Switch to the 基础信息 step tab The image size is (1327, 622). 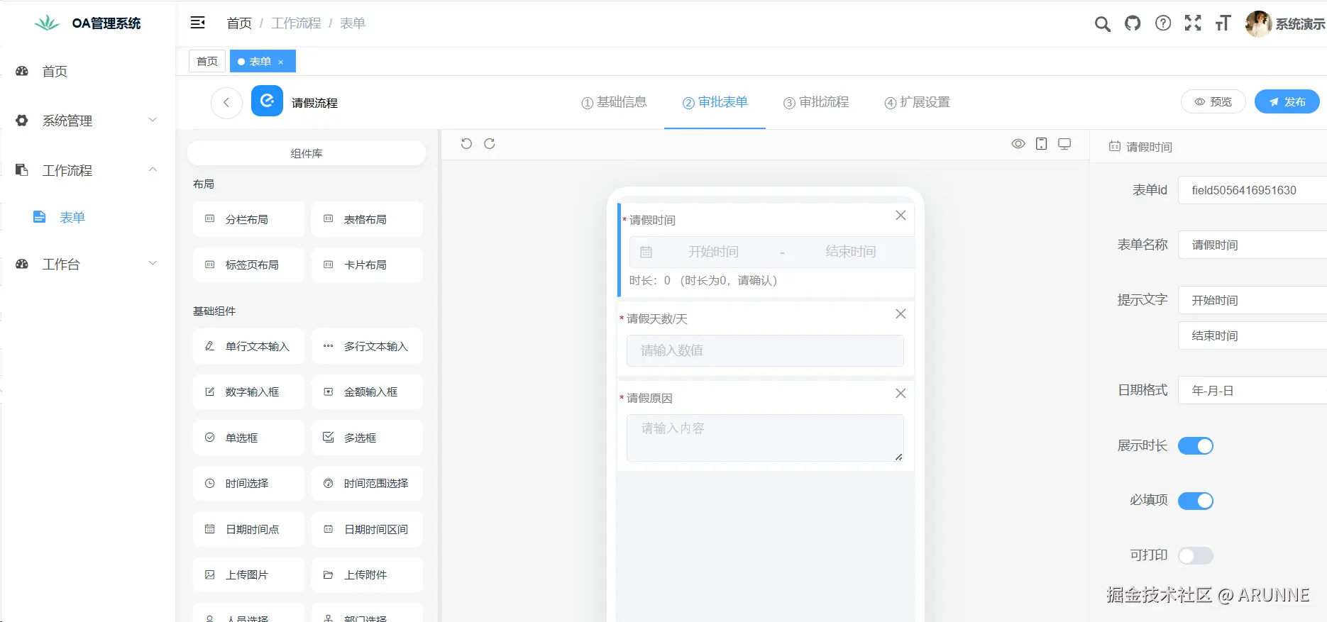[614, 102]
